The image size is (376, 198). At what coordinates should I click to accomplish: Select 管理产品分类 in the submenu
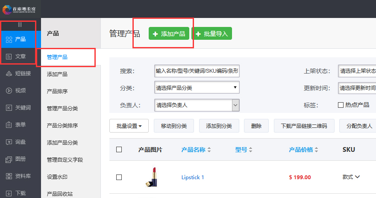click(62, 108)
